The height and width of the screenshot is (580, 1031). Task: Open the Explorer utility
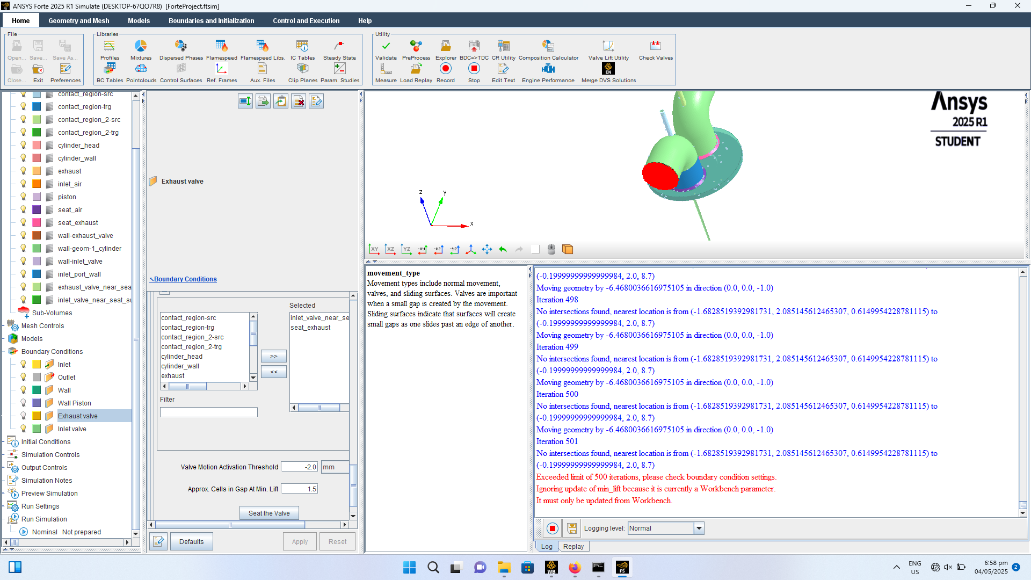point(446,49)
